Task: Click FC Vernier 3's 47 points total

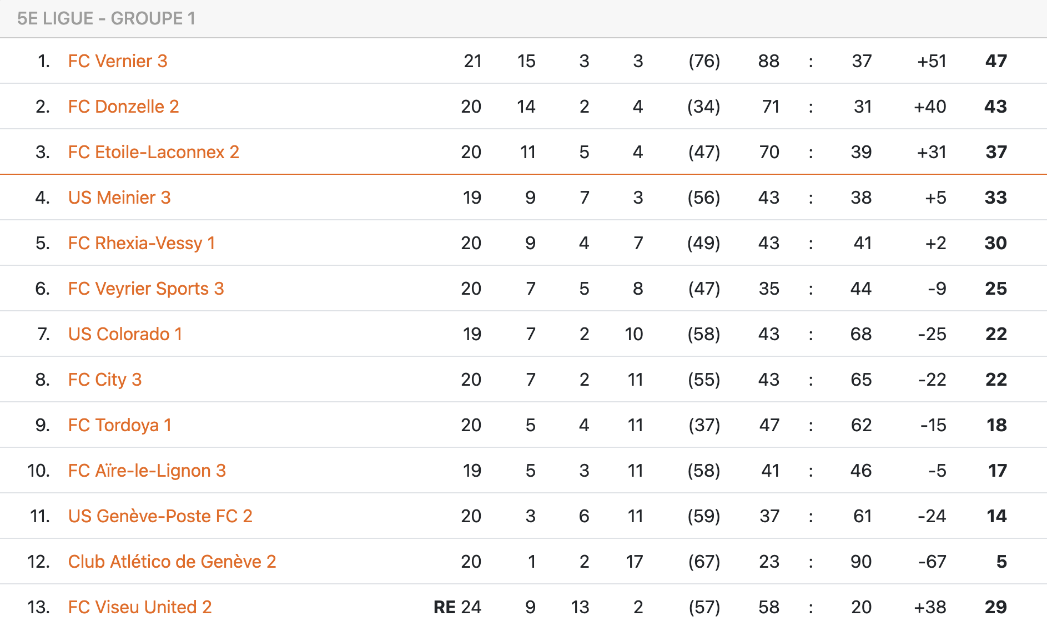Action: point(996,61)
